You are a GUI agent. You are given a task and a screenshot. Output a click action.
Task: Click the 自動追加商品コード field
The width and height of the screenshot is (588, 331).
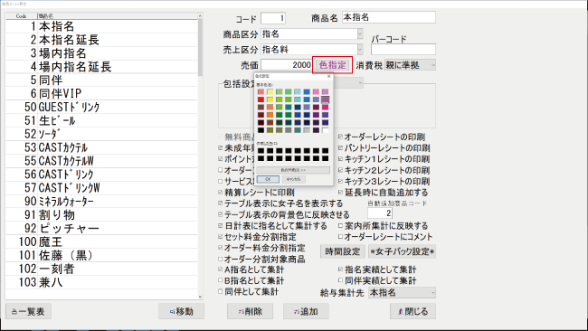pos(380,213)
